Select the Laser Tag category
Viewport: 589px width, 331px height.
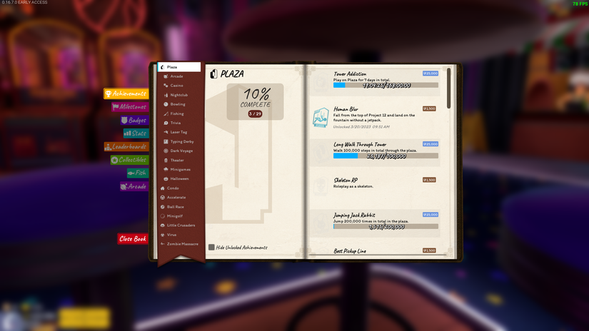point(178,132)
